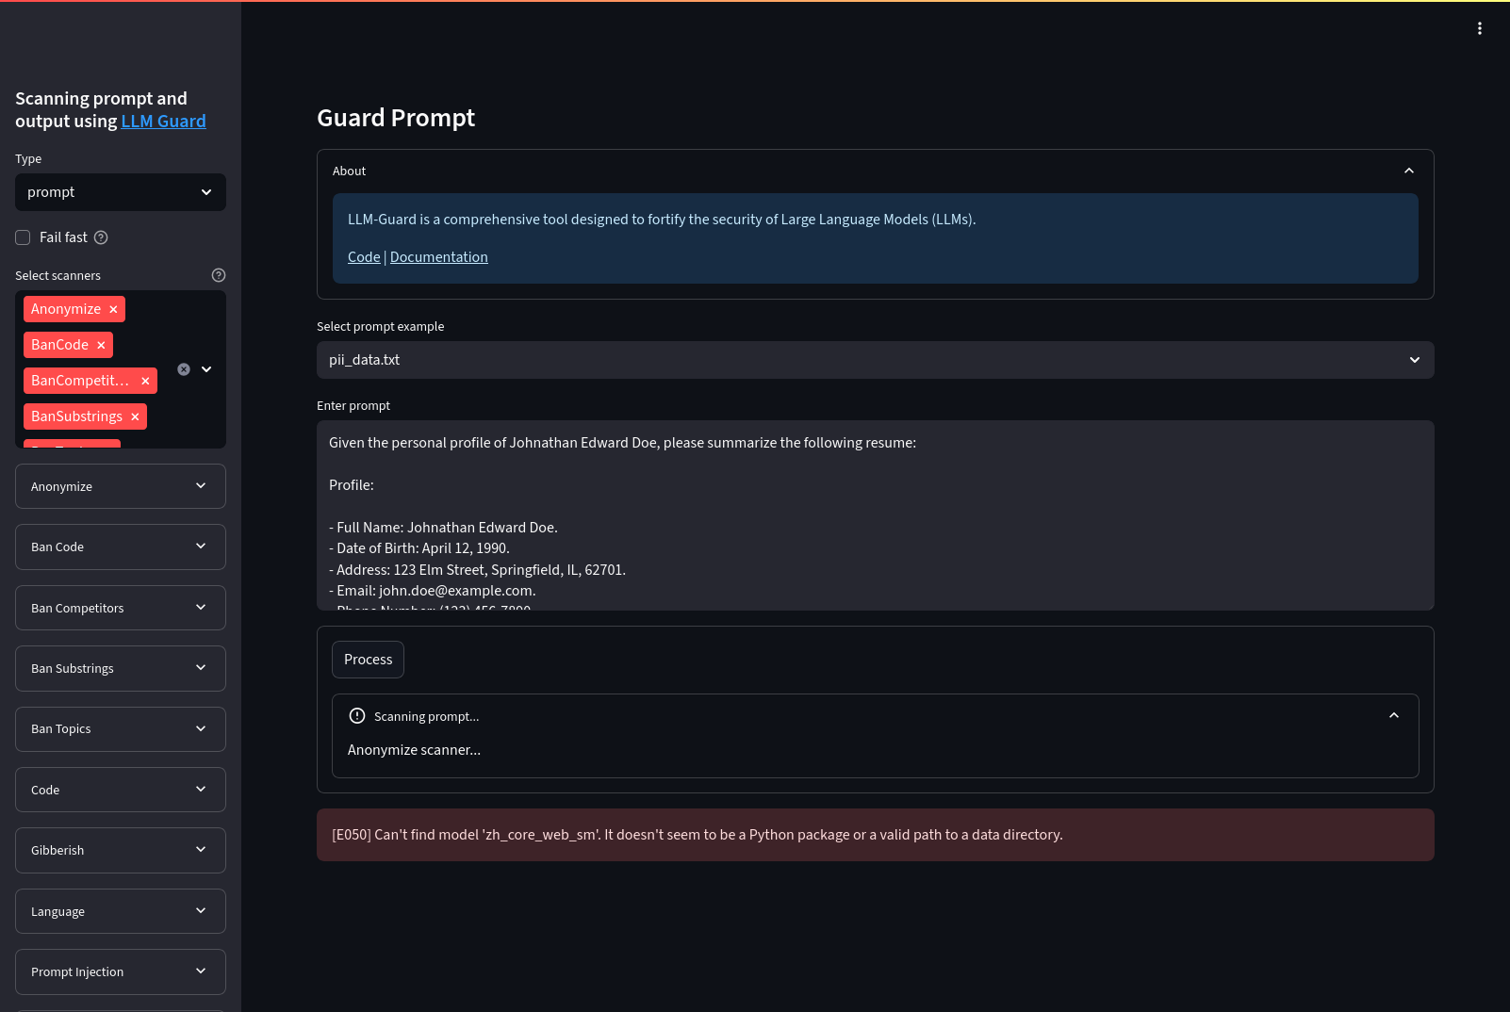Click the Fail fast help icon
The image size is (1510, 1012).
(101, 237)
